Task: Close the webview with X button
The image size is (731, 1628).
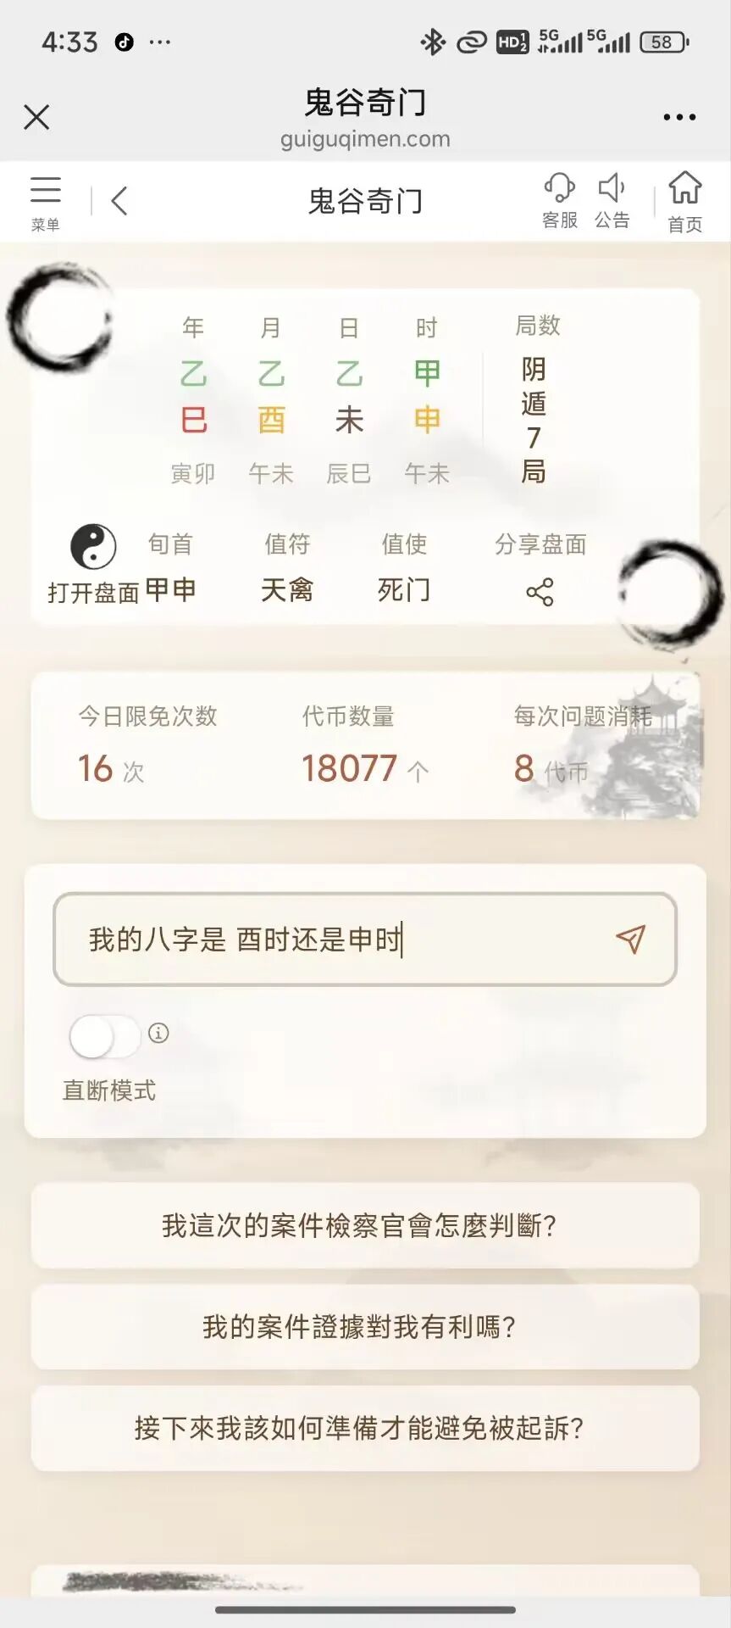Action: [36, 117]
